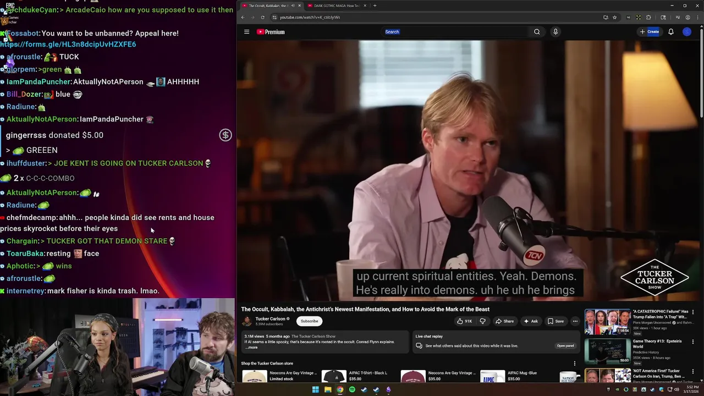The width and height of the screenshot is (704, 396).
Task: Open AIPAC T-Shirt Black product
Action: point(355,376)
